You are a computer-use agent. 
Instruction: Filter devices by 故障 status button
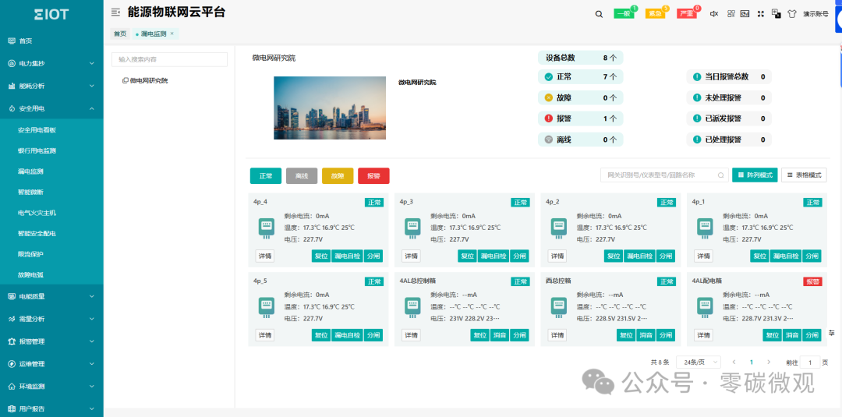[x=338, y=176]
